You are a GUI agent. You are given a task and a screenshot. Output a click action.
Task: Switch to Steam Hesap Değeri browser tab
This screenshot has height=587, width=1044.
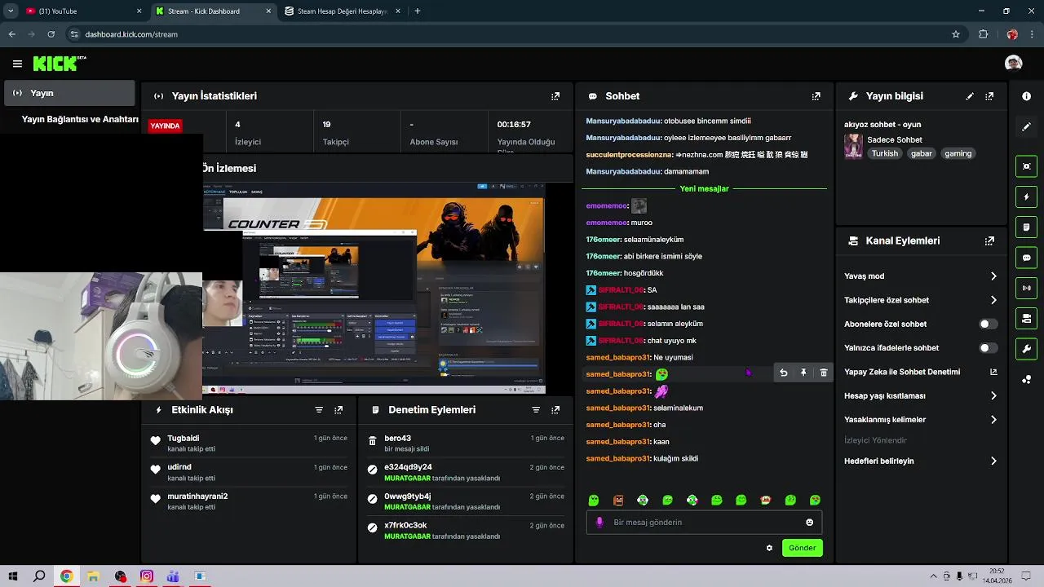(342, 11)
